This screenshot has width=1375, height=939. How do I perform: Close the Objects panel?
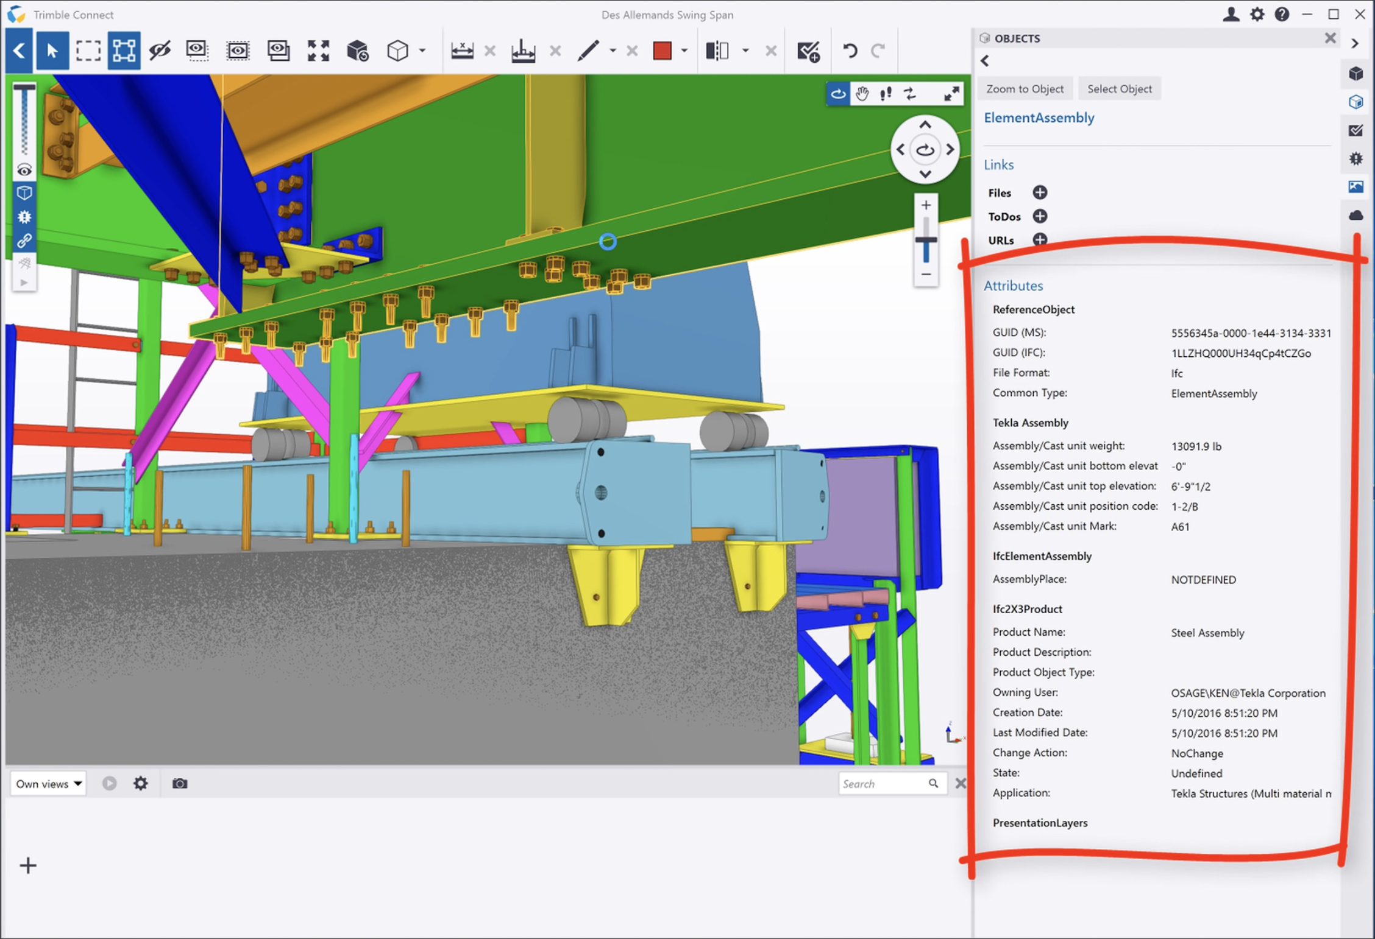[x=1330, y=38]
